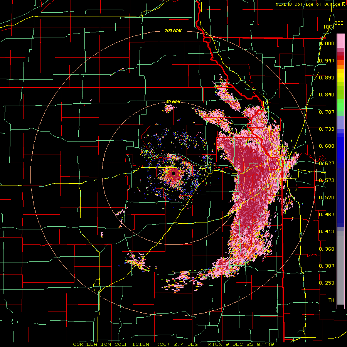Screen dimensions: 347x347
Task: Click the 0.467 scale label
Action: pyautogui.click(x=327, y=215)
